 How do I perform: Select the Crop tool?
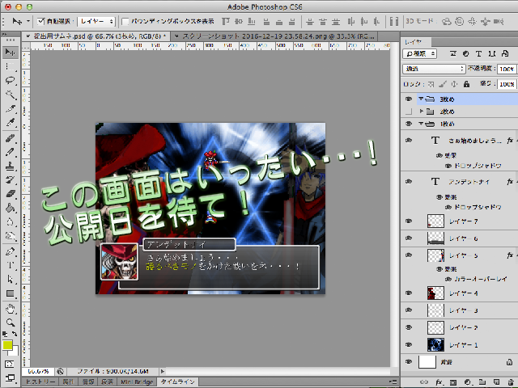coord(11,108)
